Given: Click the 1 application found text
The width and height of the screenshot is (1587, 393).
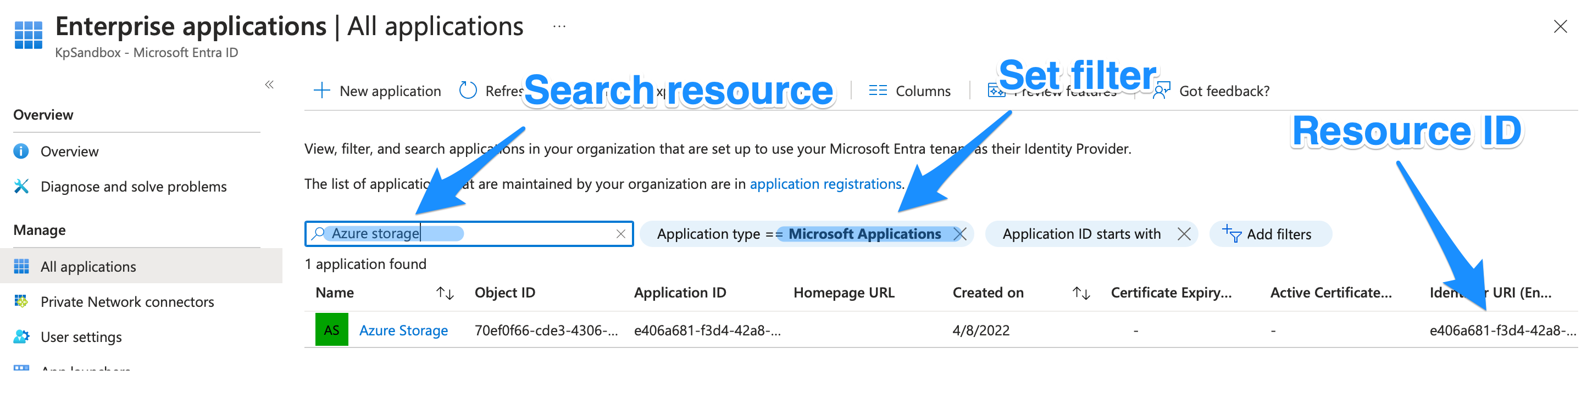Looking at the screenshot, I should [x=365, y=264].
